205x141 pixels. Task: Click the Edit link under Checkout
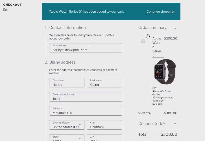click(x=6, y=10)
